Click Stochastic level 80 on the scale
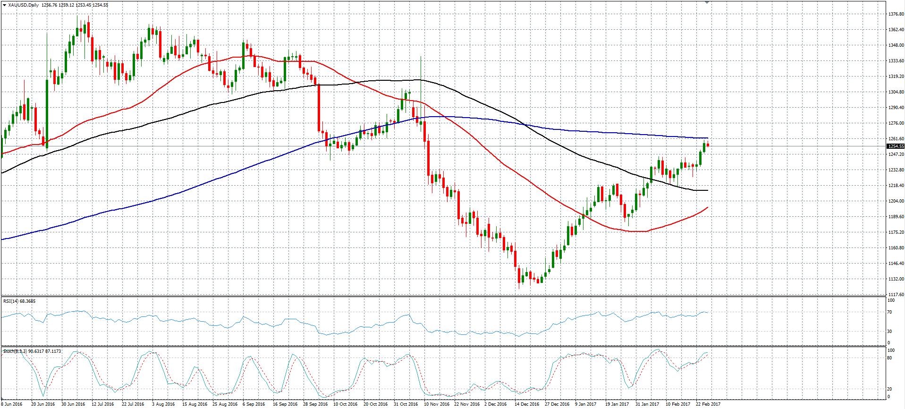This screenshot has width=905, height=409. 890,358
